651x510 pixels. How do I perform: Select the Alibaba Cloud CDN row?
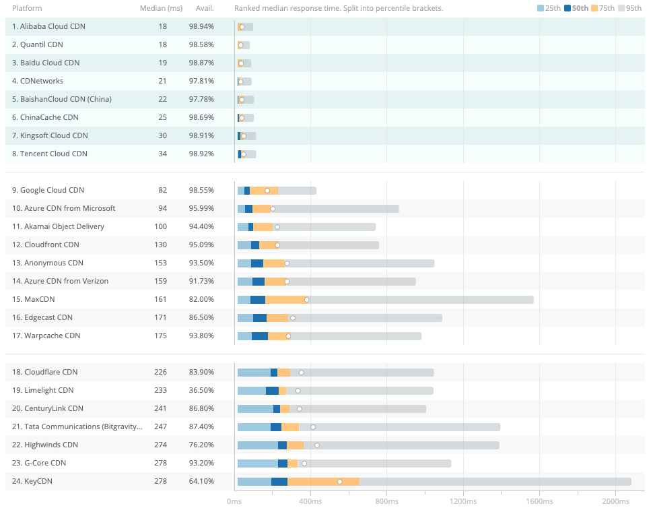pos(53,26)
